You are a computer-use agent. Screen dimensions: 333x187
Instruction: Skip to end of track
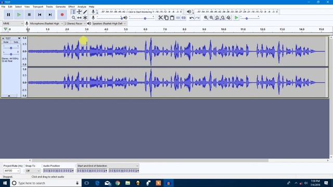coord(50,15)
